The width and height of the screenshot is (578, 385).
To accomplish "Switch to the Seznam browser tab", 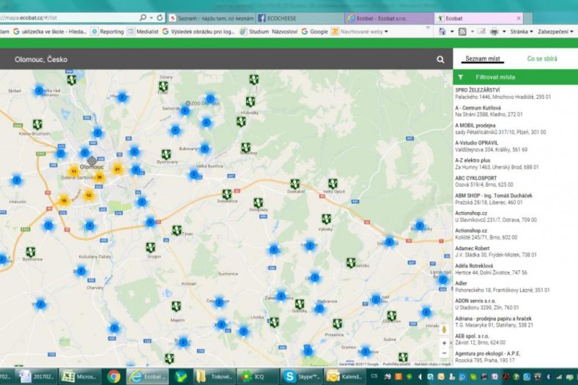I will point(212,18).
